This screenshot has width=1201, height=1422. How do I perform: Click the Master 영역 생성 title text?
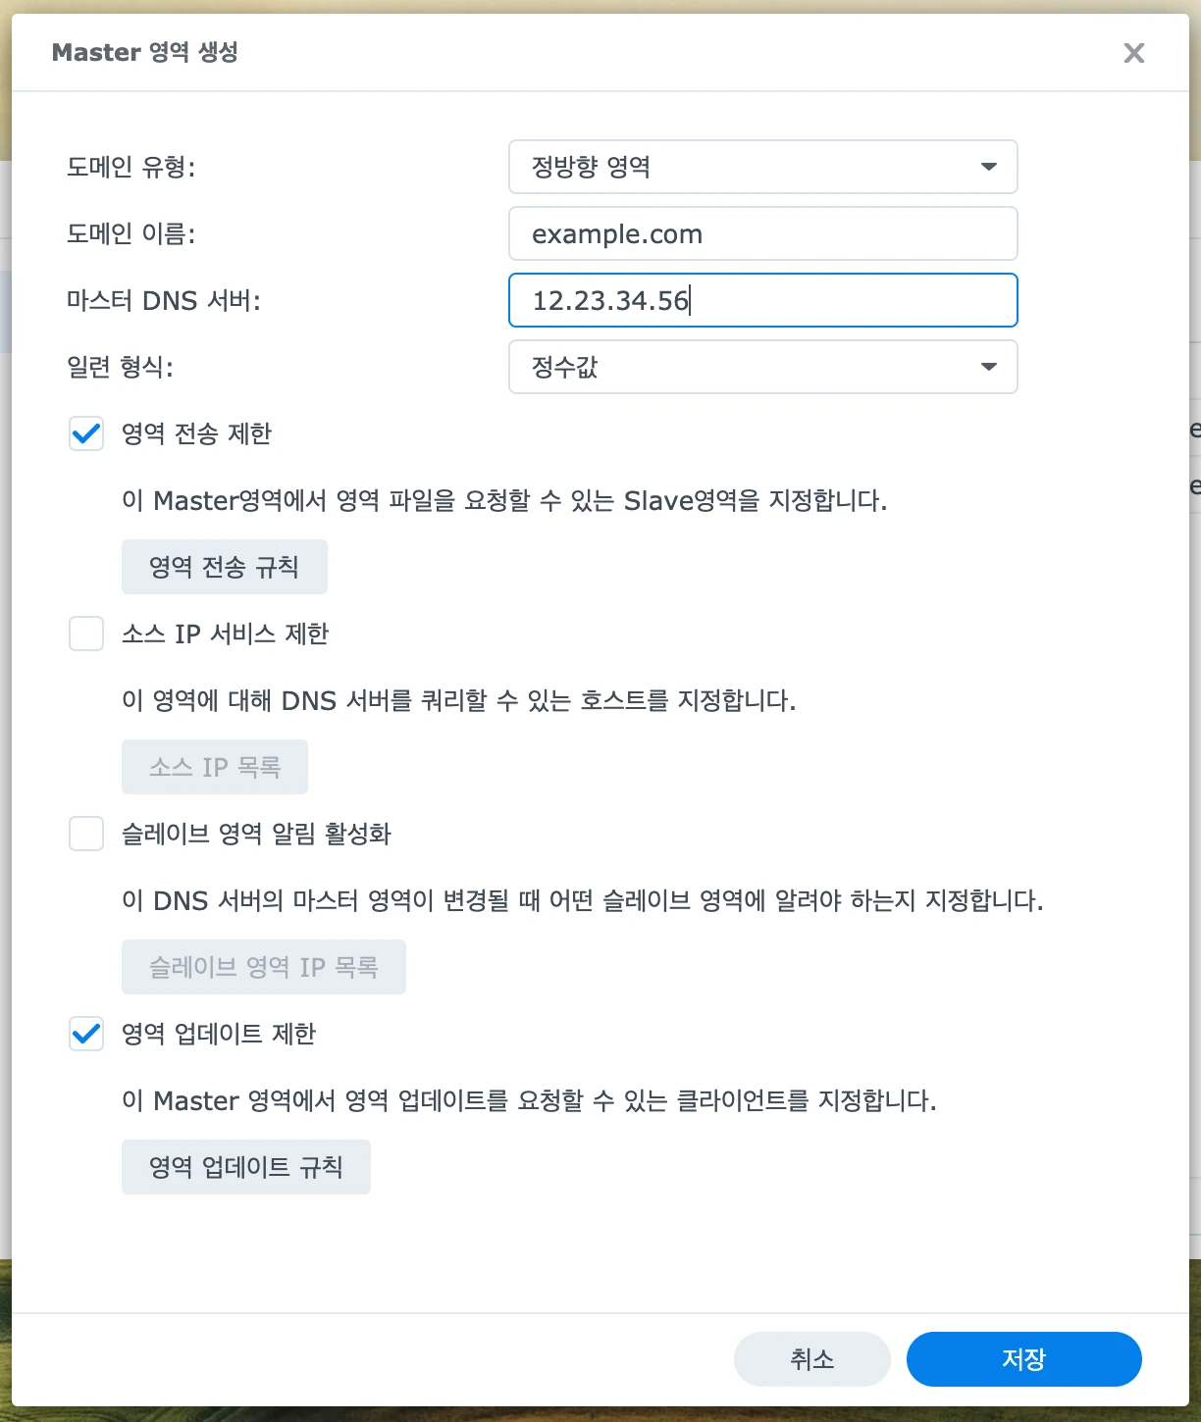tap(145, 52)
